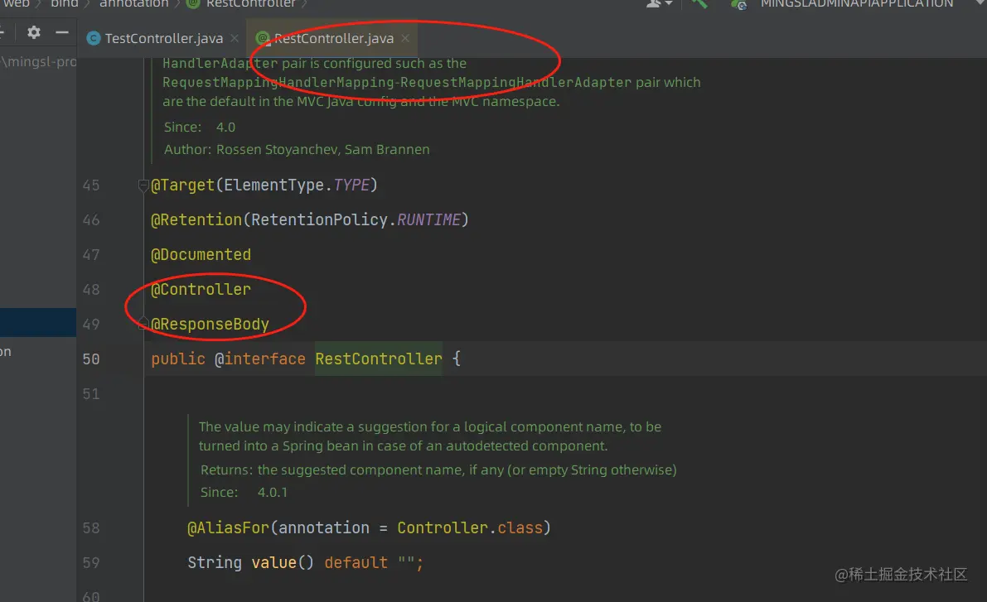Click the @AliasFor annotation on line 58
The height and width of the screenshot is (602, 987).
(x=228, y=527)
